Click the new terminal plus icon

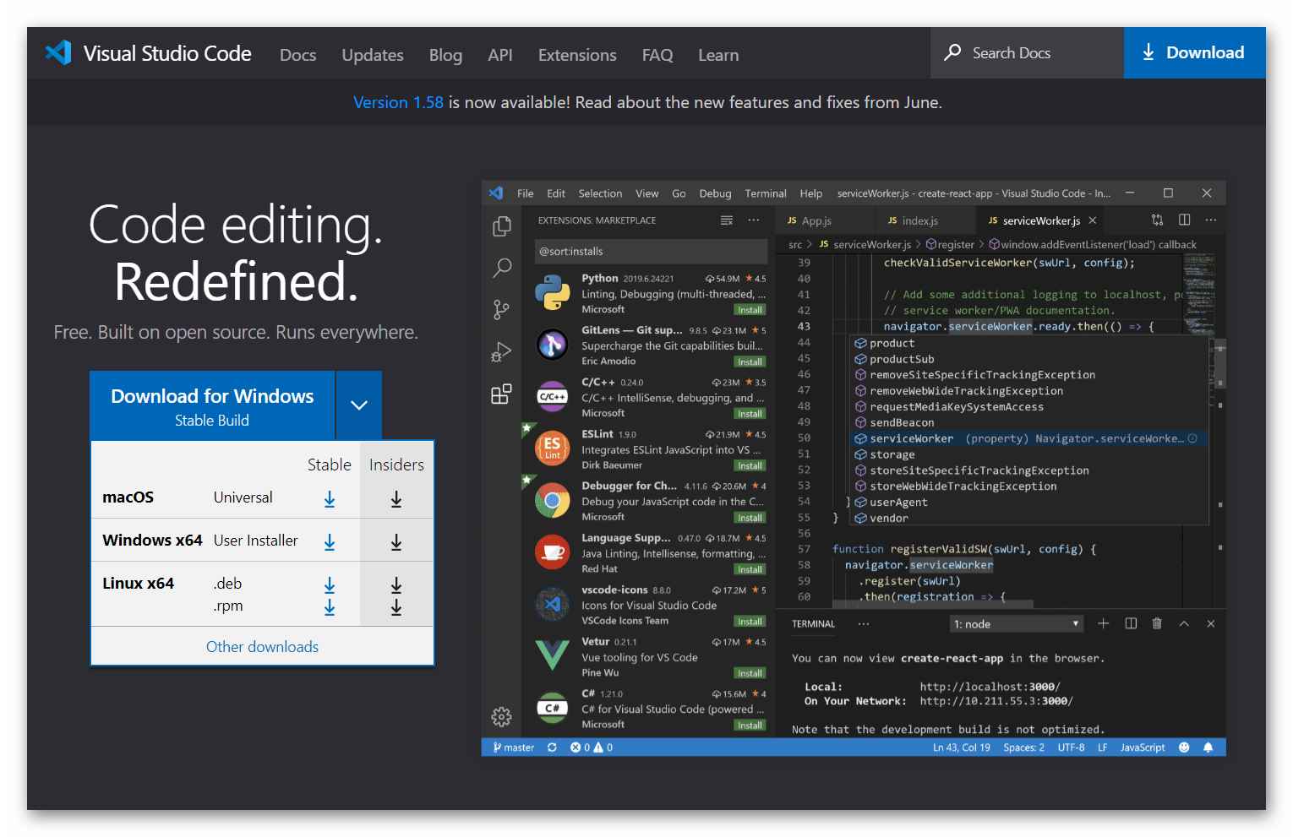pyautogui.click(x=1103, y=623)
